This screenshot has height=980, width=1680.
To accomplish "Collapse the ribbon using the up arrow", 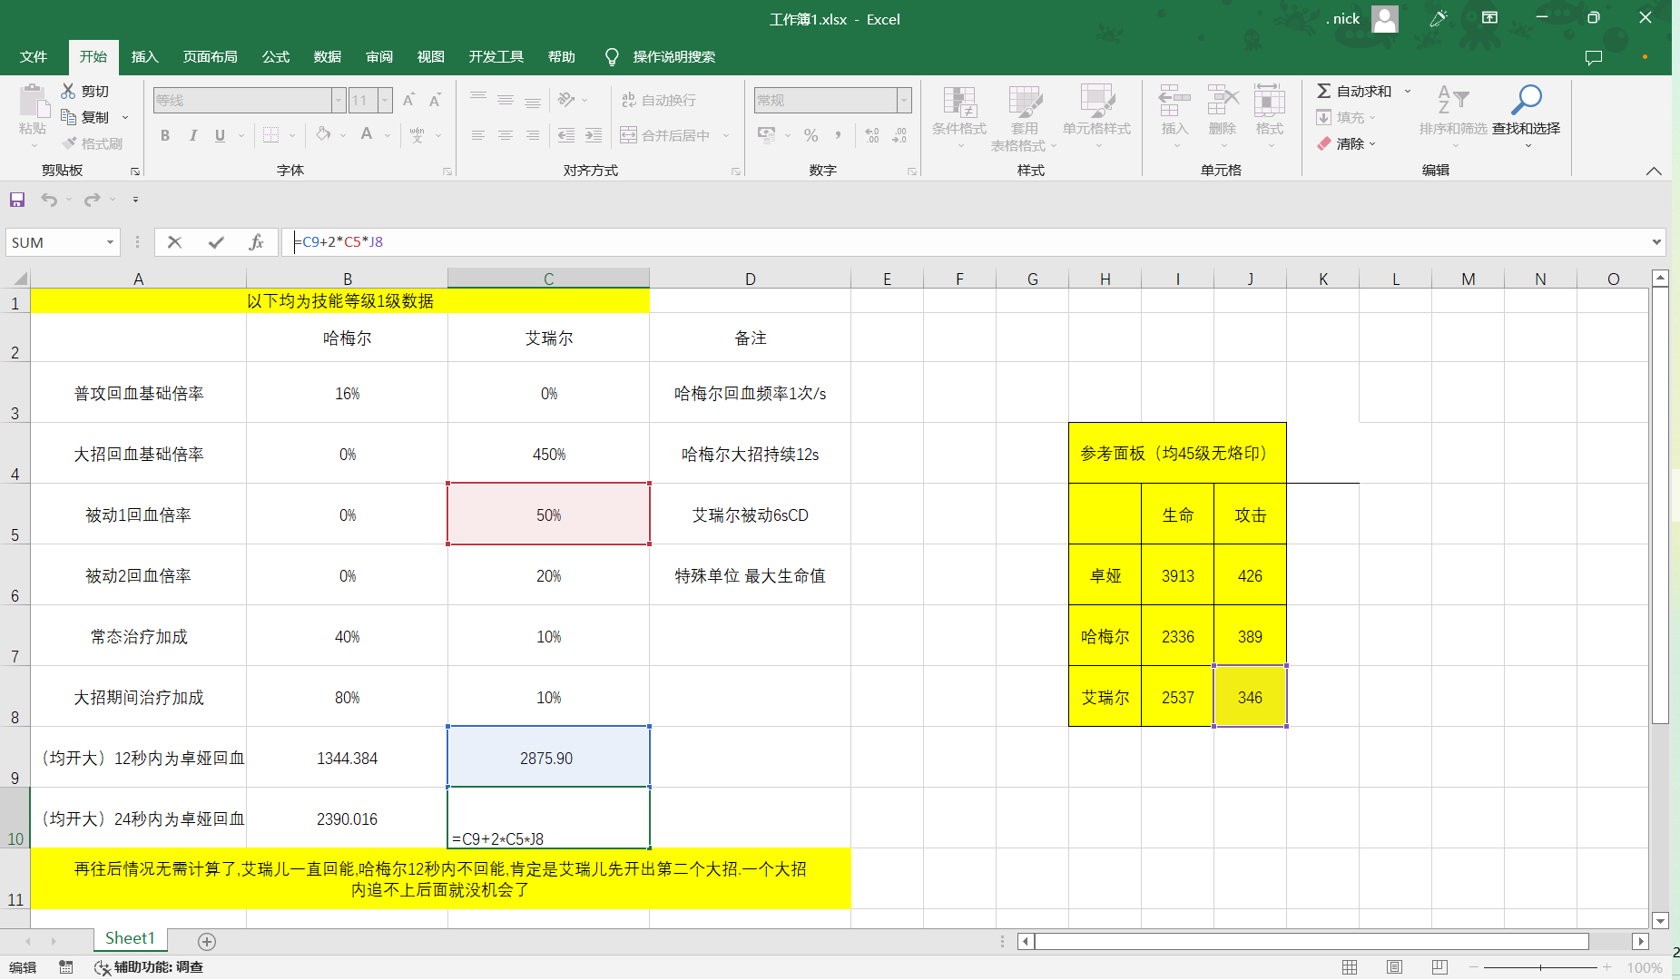I will tap(1654, 171).
